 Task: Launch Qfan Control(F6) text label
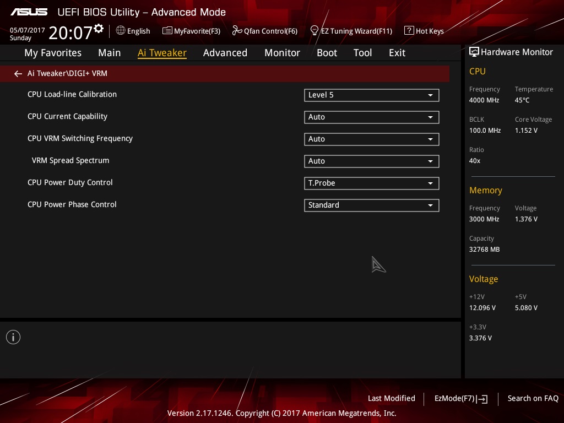[x=270, y=31]
